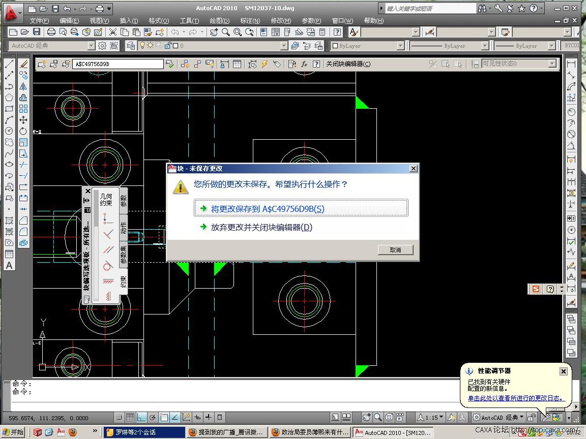
Task: Click the block name field A$C49756D9B
Action: pyautogui.click(x=119, y=64)
